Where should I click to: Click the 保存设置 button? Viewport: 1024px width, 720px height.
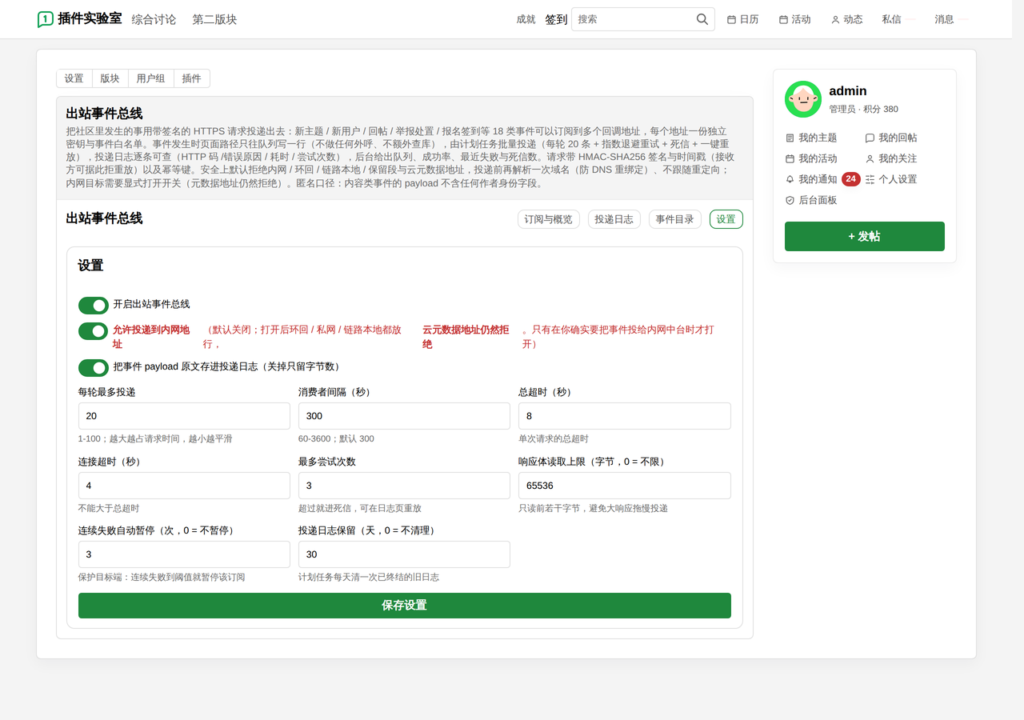(x=405, y=606)
